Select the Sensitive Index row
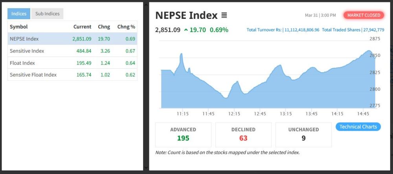 click(x=27, y=51)
